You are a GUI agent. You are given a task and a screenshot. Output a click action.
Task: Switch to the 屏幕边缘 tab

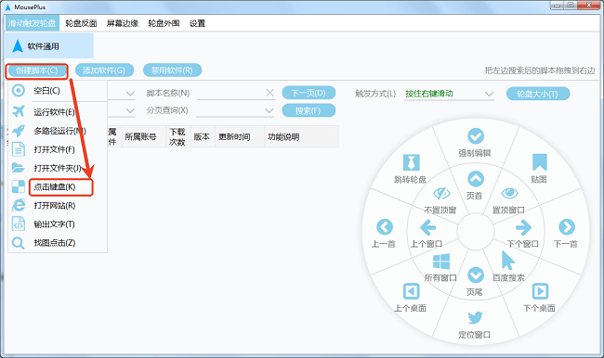pos(123,23)
